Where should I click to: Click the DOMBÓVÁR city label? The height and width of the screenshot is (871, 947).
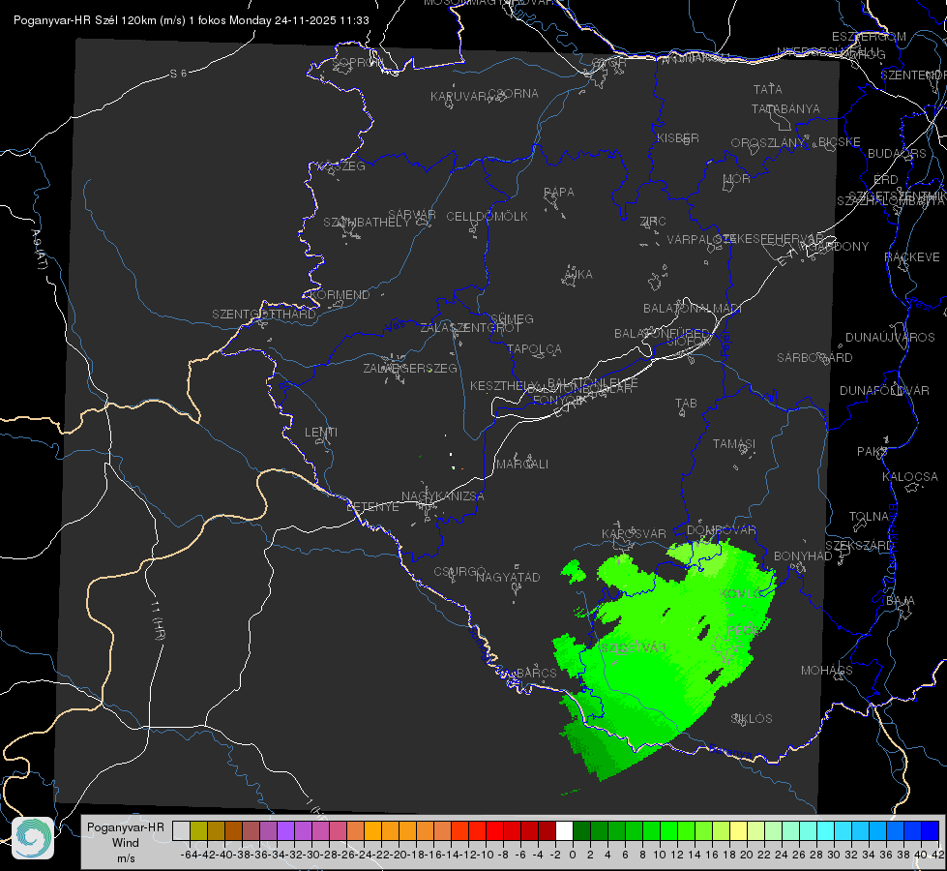721,530
